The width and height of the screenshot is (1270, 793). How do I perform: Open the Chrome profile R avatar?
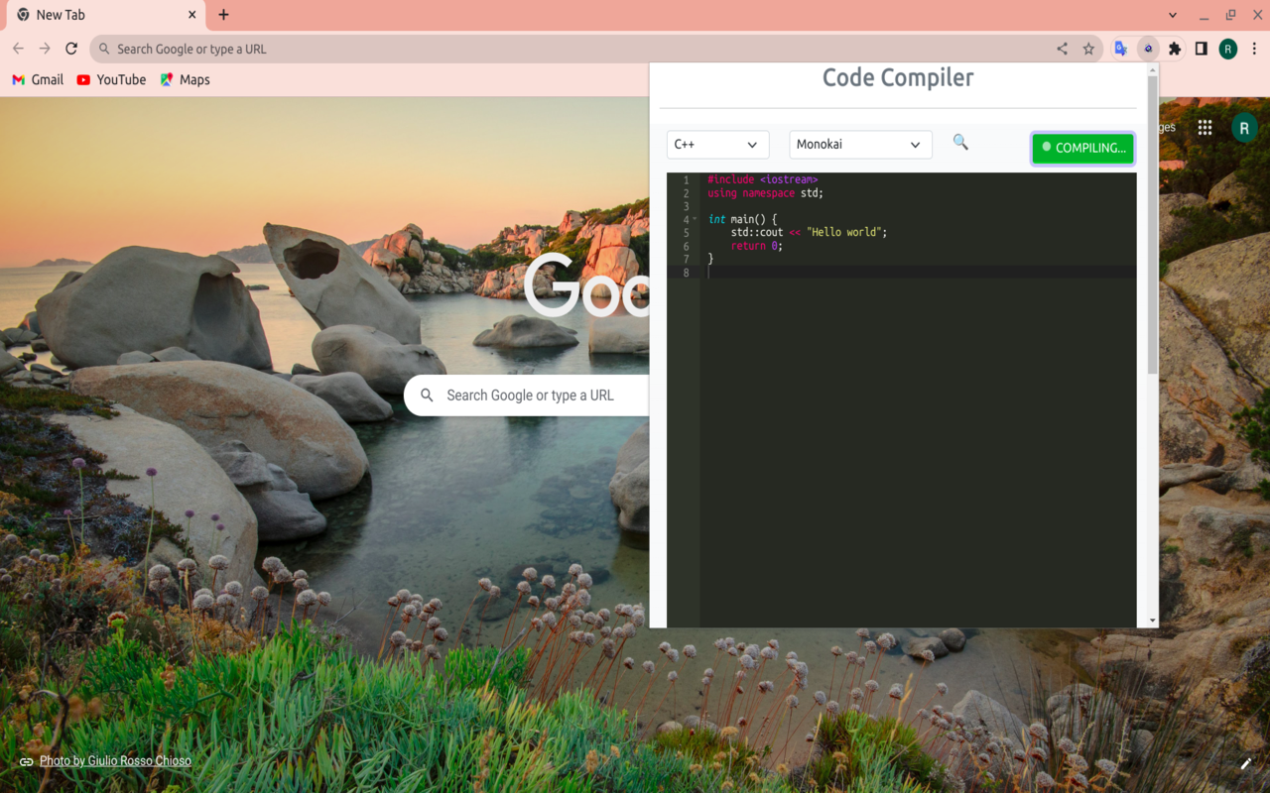tap(1228, 49)
